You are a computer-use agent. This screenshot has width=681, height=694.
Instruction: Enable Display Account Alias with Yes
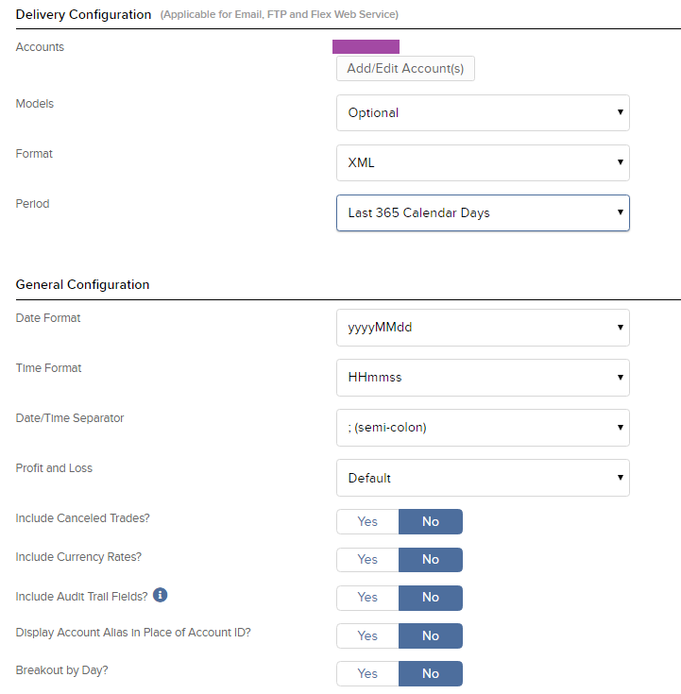pyautogui.click(x=367, y=635)
